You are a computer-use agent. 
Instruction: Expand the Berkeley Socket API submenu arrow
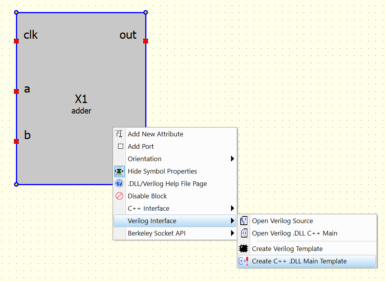232,233
